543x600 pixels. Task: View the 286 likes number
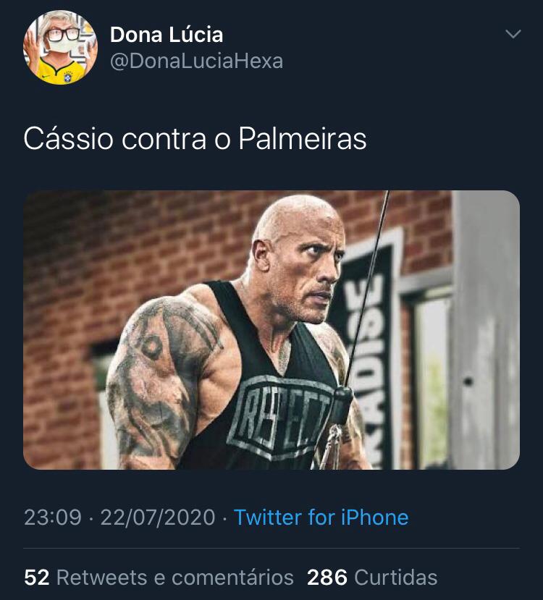[327, 578]
